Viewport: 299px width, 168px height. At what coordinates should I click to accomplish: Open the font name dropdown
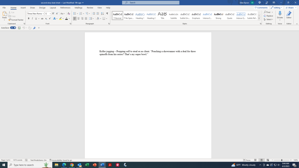43,13
